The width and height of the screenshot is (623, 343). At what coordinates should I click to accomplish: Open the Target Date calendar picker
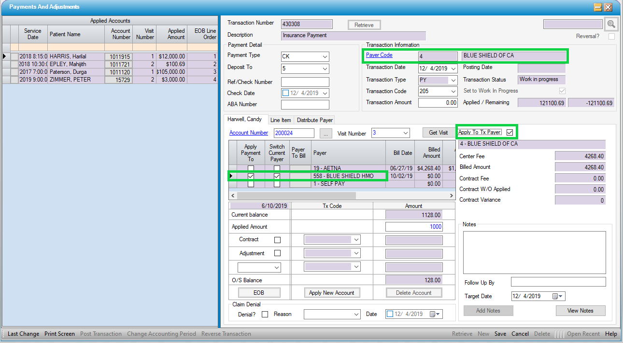[x=557, y=296]
